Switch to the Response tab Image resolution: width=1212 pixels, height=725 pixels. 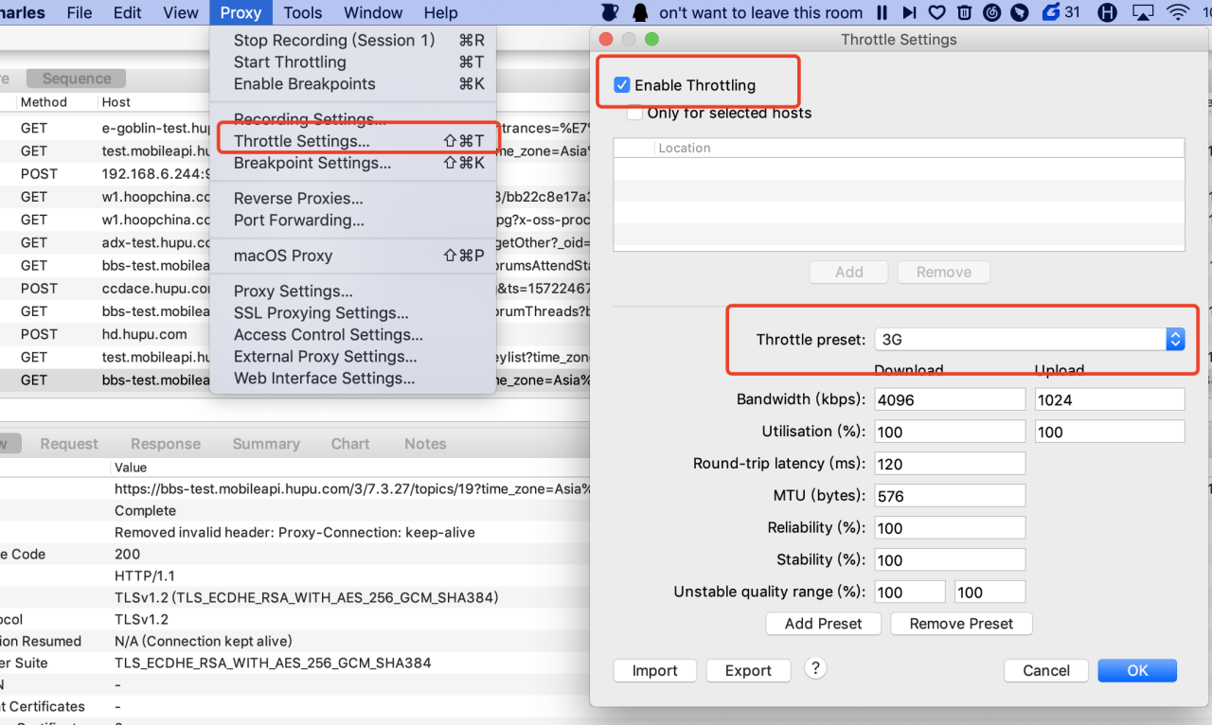166,444
